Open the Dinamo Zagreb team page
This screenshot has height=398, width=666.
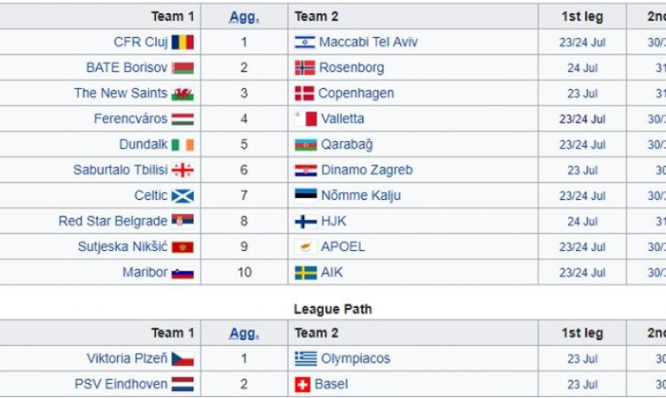click(x=367, y=170)
